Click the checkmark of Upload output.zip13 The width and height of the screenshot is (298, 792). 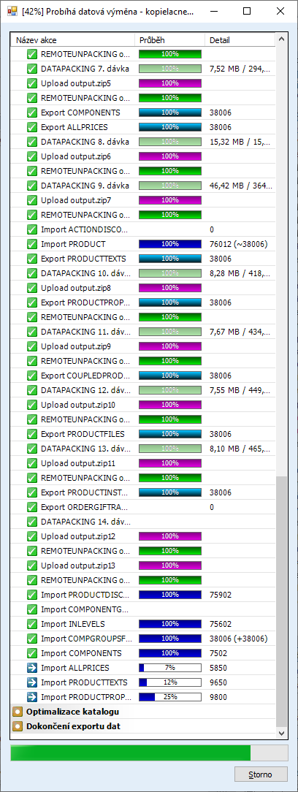(x=32, y=566)
